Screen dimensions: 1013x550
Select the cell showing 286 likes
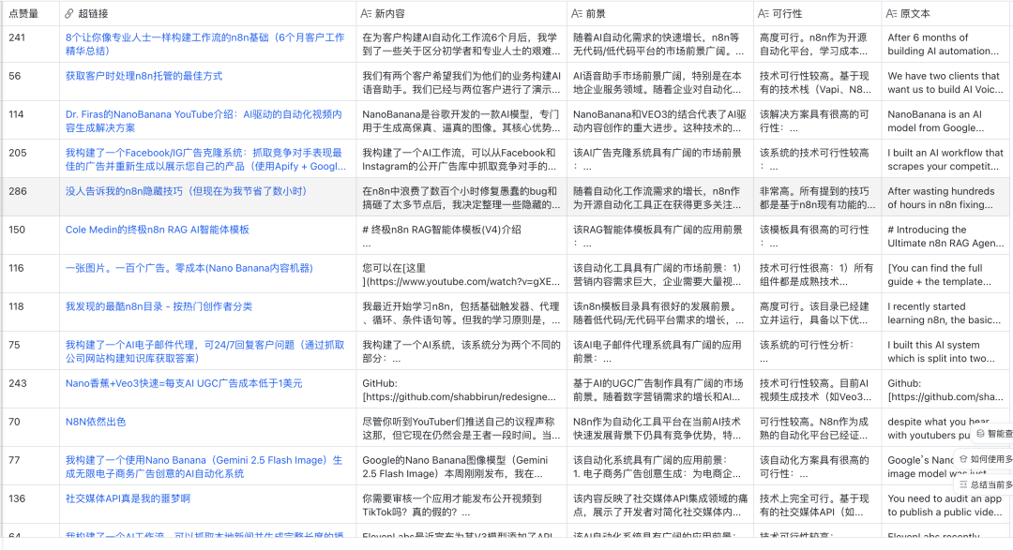17,191
